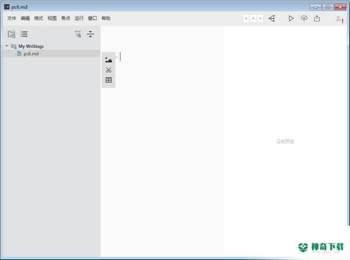Click the insert table icon in editor

coord(108,80)
